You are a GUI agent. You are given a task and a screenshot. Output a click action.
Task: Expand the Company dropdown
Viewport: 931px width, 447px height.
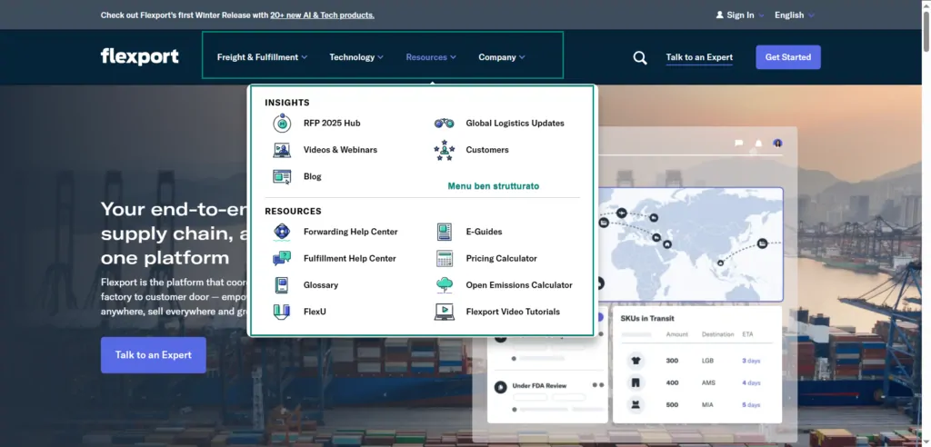tap(502, 57)
